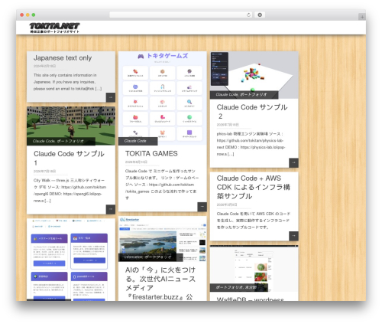Click the TOKITA.NET site logo
The image size is (382, 324).
pos(54,28)
